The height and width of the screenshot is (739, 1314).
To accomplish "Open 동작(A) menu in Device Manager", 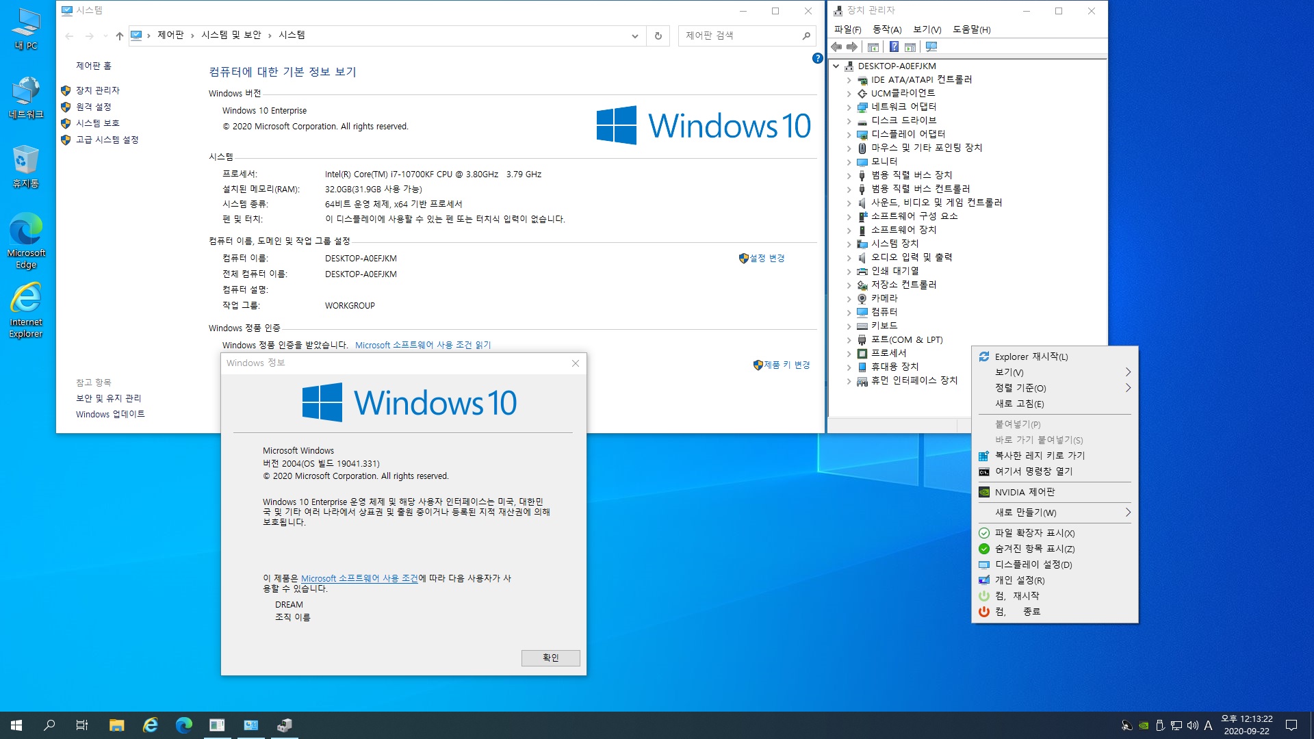I will pyautogui.click(x=887, y=29).
